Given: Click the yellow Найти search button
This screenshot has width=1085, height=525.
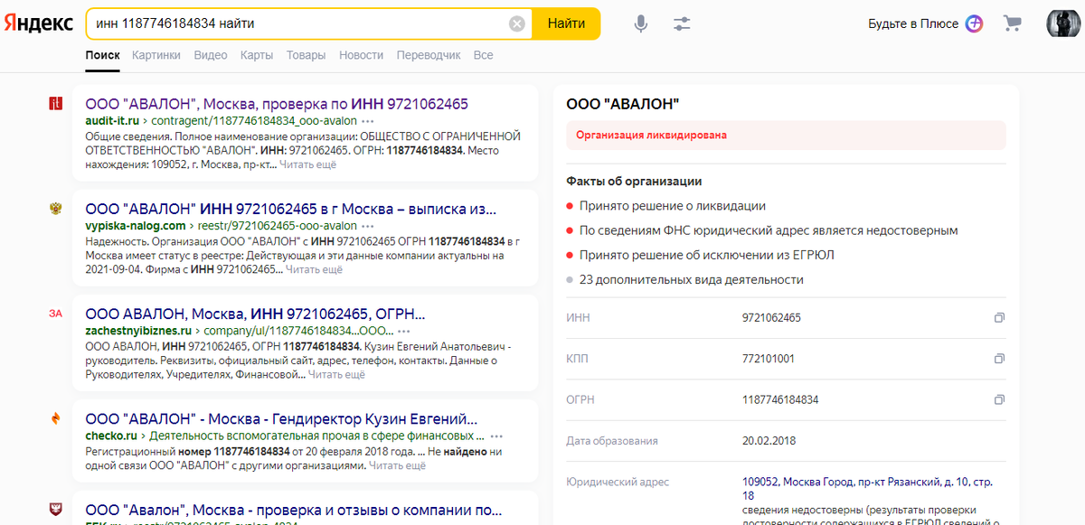Looking at the screenshot, I should pos(566,24).
